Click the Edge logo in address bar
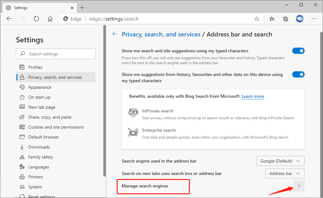The height and width of the screenshot is (198, 323). pyautogui.click(x=66, y=19)
